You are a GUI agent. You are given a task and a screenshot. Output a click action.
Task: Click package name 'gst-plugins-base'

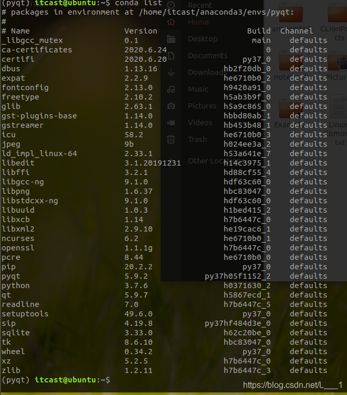click(x=39, y=116)
